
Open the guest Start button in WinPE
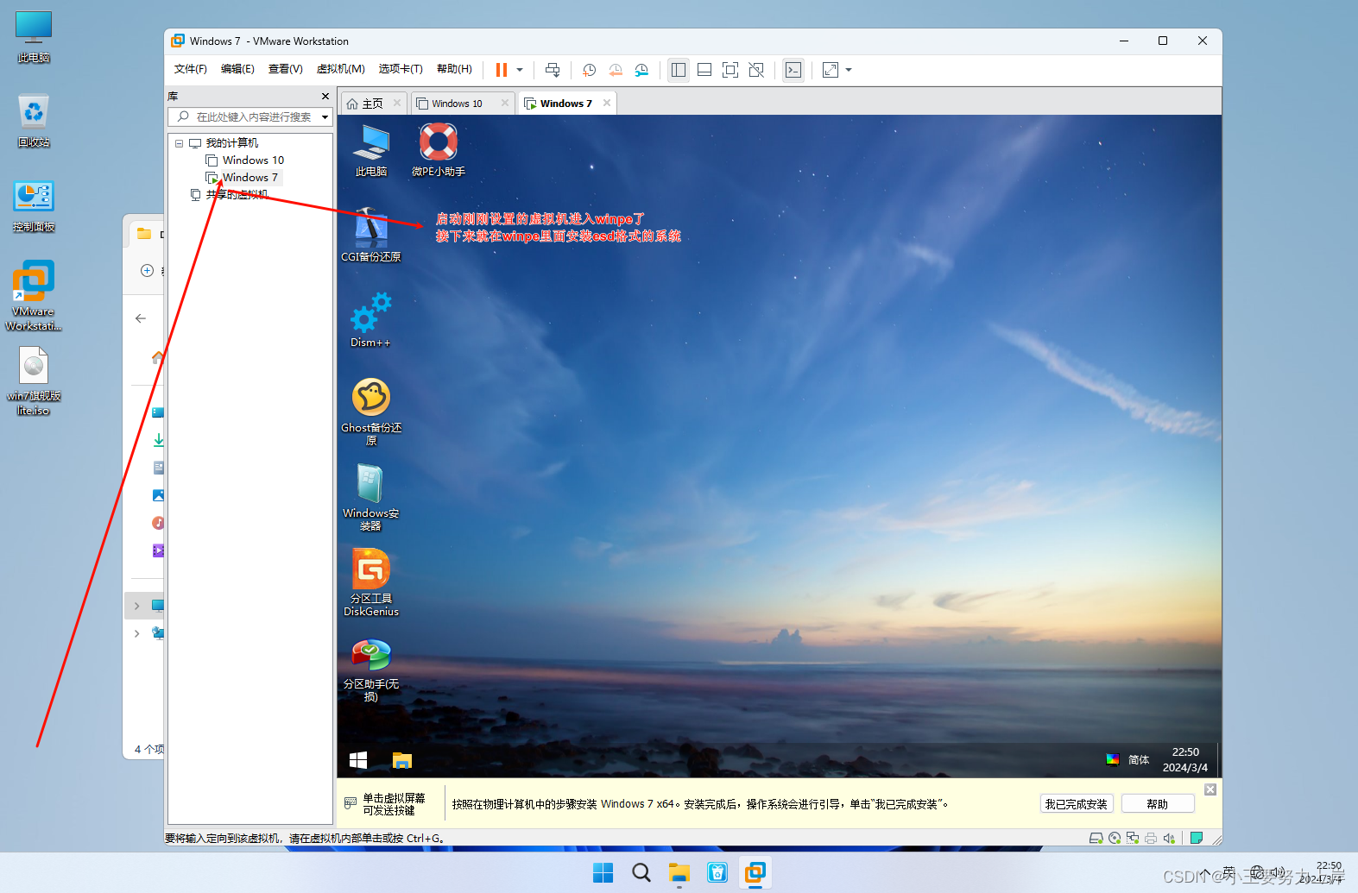pyautogui.click(x=358, y=760)
